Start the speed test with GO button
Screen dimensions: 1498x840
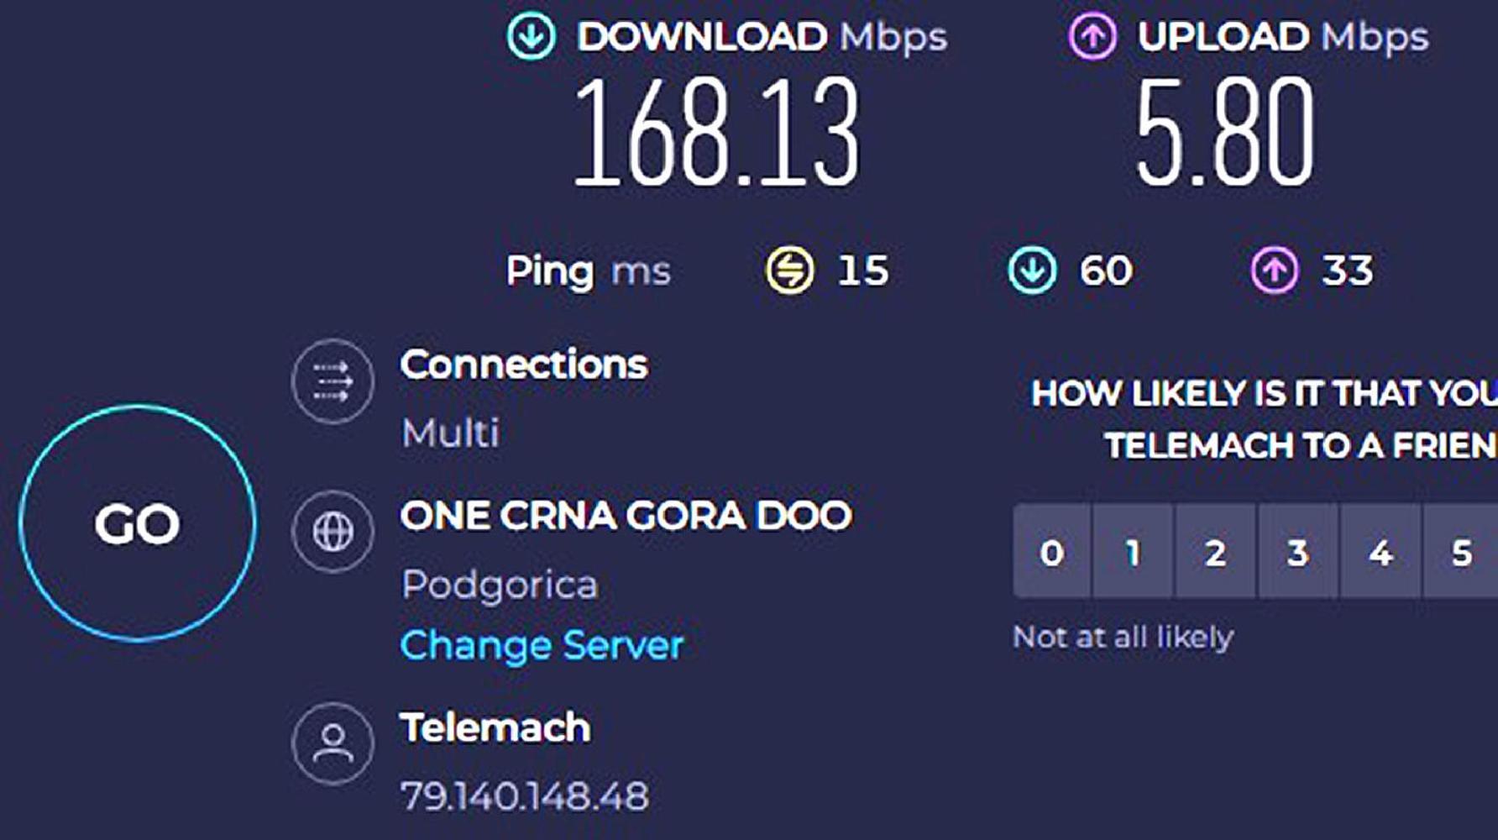pos(138,523)
